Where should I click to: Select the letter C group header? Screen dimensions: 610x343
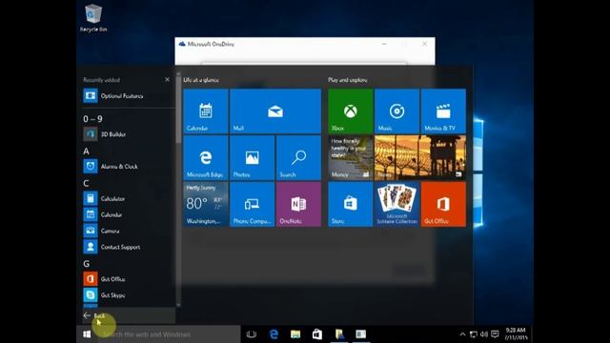click(x=86, y=184)
